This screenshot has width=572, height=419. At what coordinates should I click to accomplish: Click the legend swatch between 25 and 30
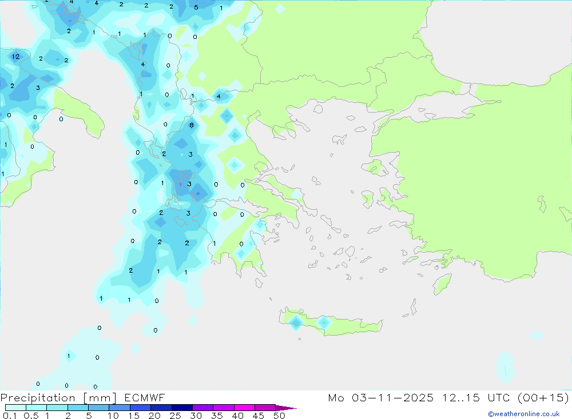(182, 408)
